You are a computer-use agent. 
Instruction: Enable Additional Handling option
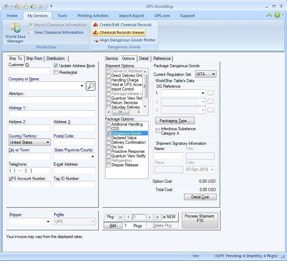(108, 124)
